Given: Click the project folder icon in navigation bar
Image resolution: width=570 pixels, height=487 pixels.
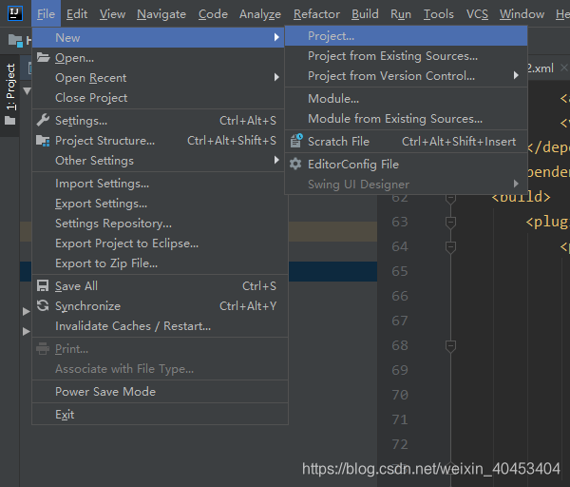Looking at the screenshot, I should [15, 40].
